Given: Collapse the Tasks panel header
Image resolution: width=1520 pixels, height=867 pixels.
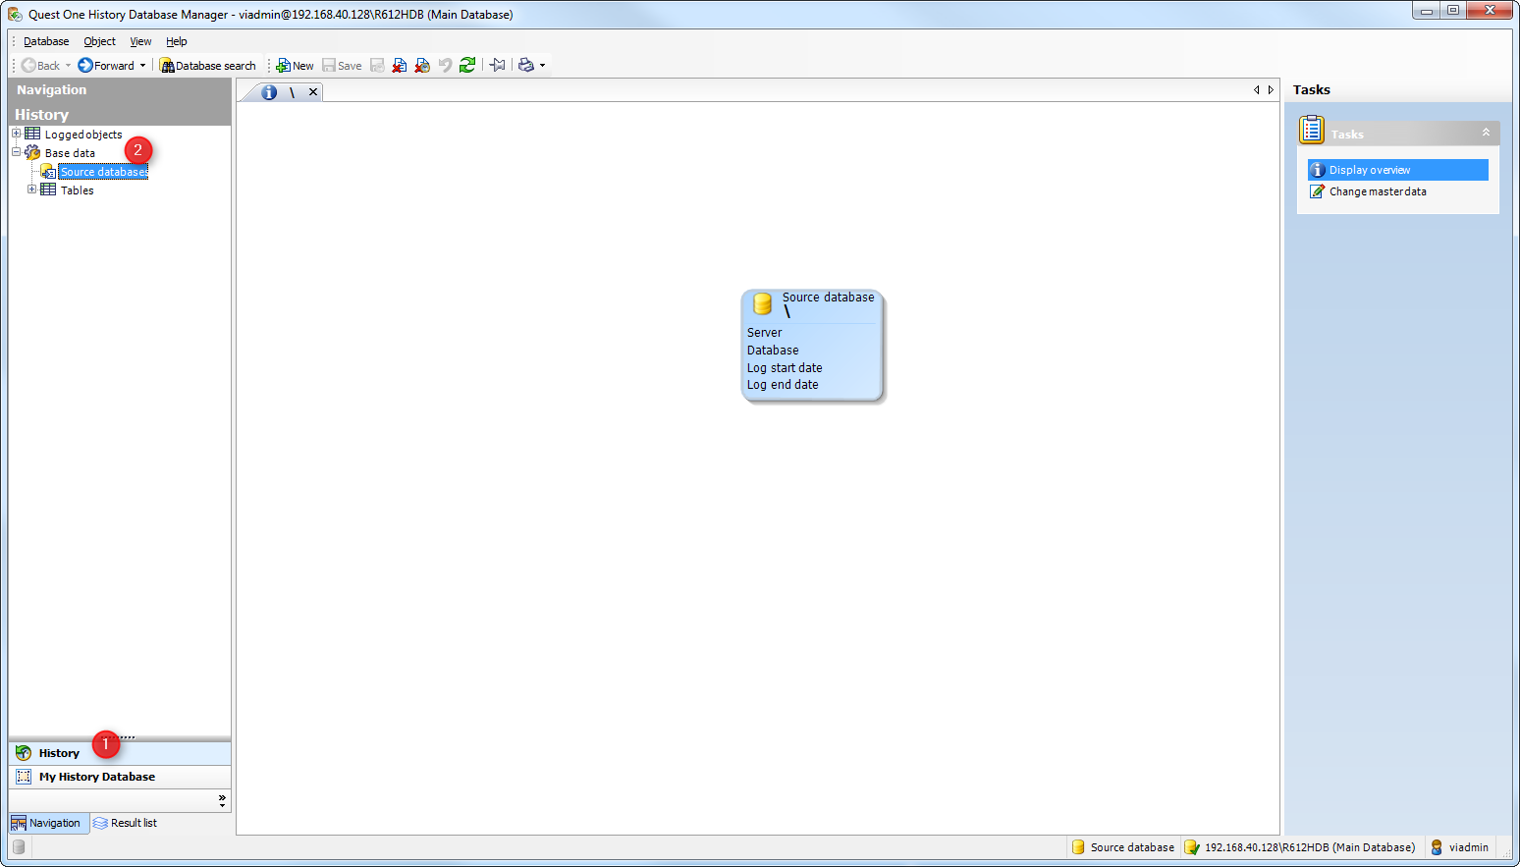Looking at the screenshot, I should coord(1485,133).
